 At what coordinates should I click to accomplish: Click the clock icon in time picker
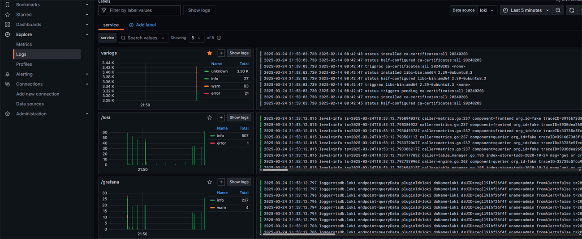tap(505, 10)
